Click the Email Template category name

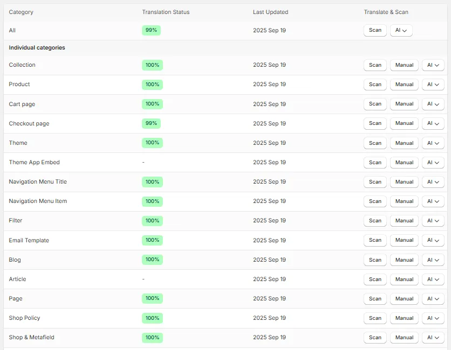tap(29, 240)
